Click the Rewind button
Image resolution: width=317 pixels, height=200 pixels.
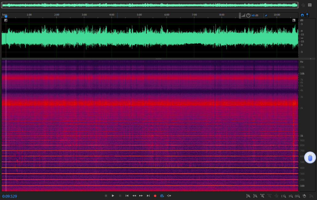134,196
